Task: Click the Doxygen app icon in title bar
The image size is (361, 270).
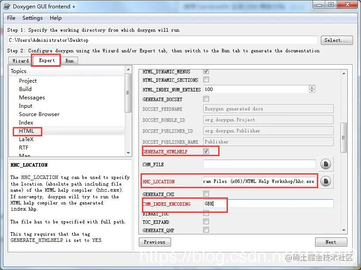Action: [x=7, y=7]
